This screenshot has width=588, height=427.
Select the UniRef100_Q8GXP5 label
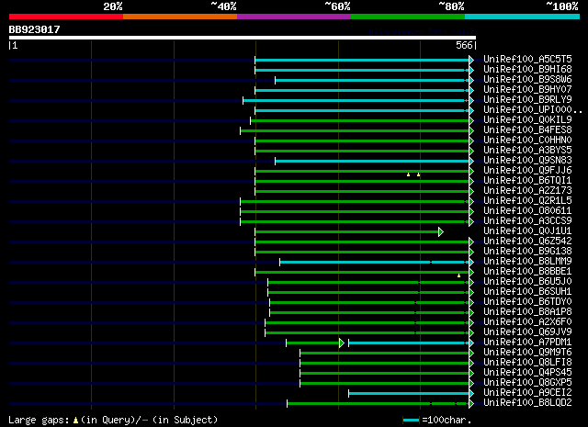pyautogui.click(x=527, y=383)
